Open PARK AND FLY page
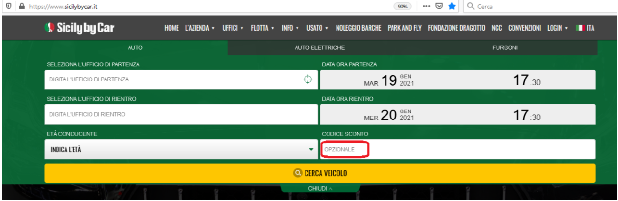This screenshot has width=618, height=201. 404,28
